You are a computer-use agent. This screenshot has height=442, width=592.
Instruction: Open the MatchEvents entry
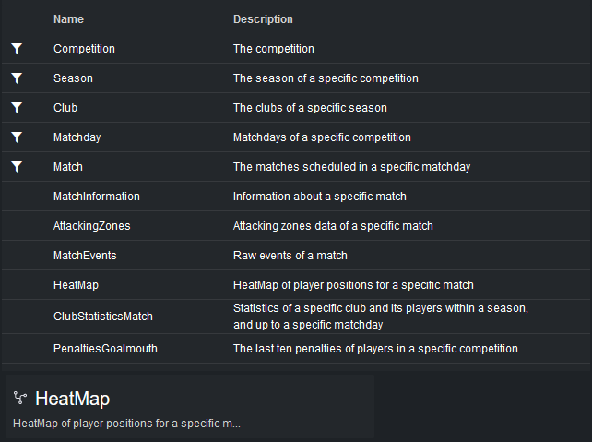pyautogui.click(x=85, y=256)
